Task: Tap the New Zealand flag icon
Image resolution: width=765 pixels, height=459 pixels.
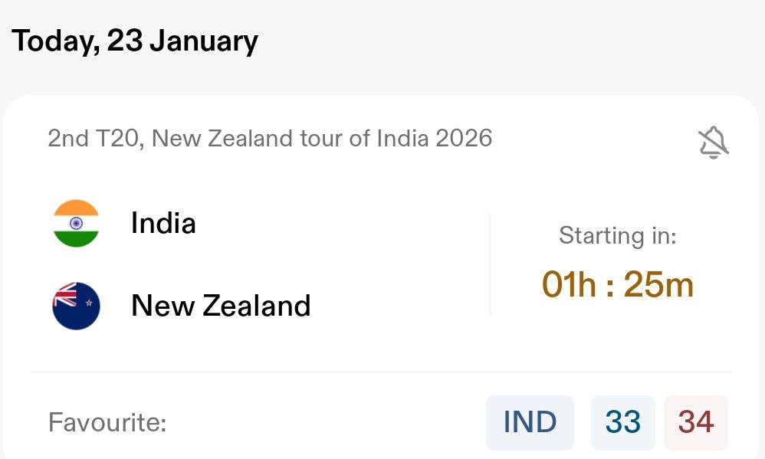Action: (76, 306)
